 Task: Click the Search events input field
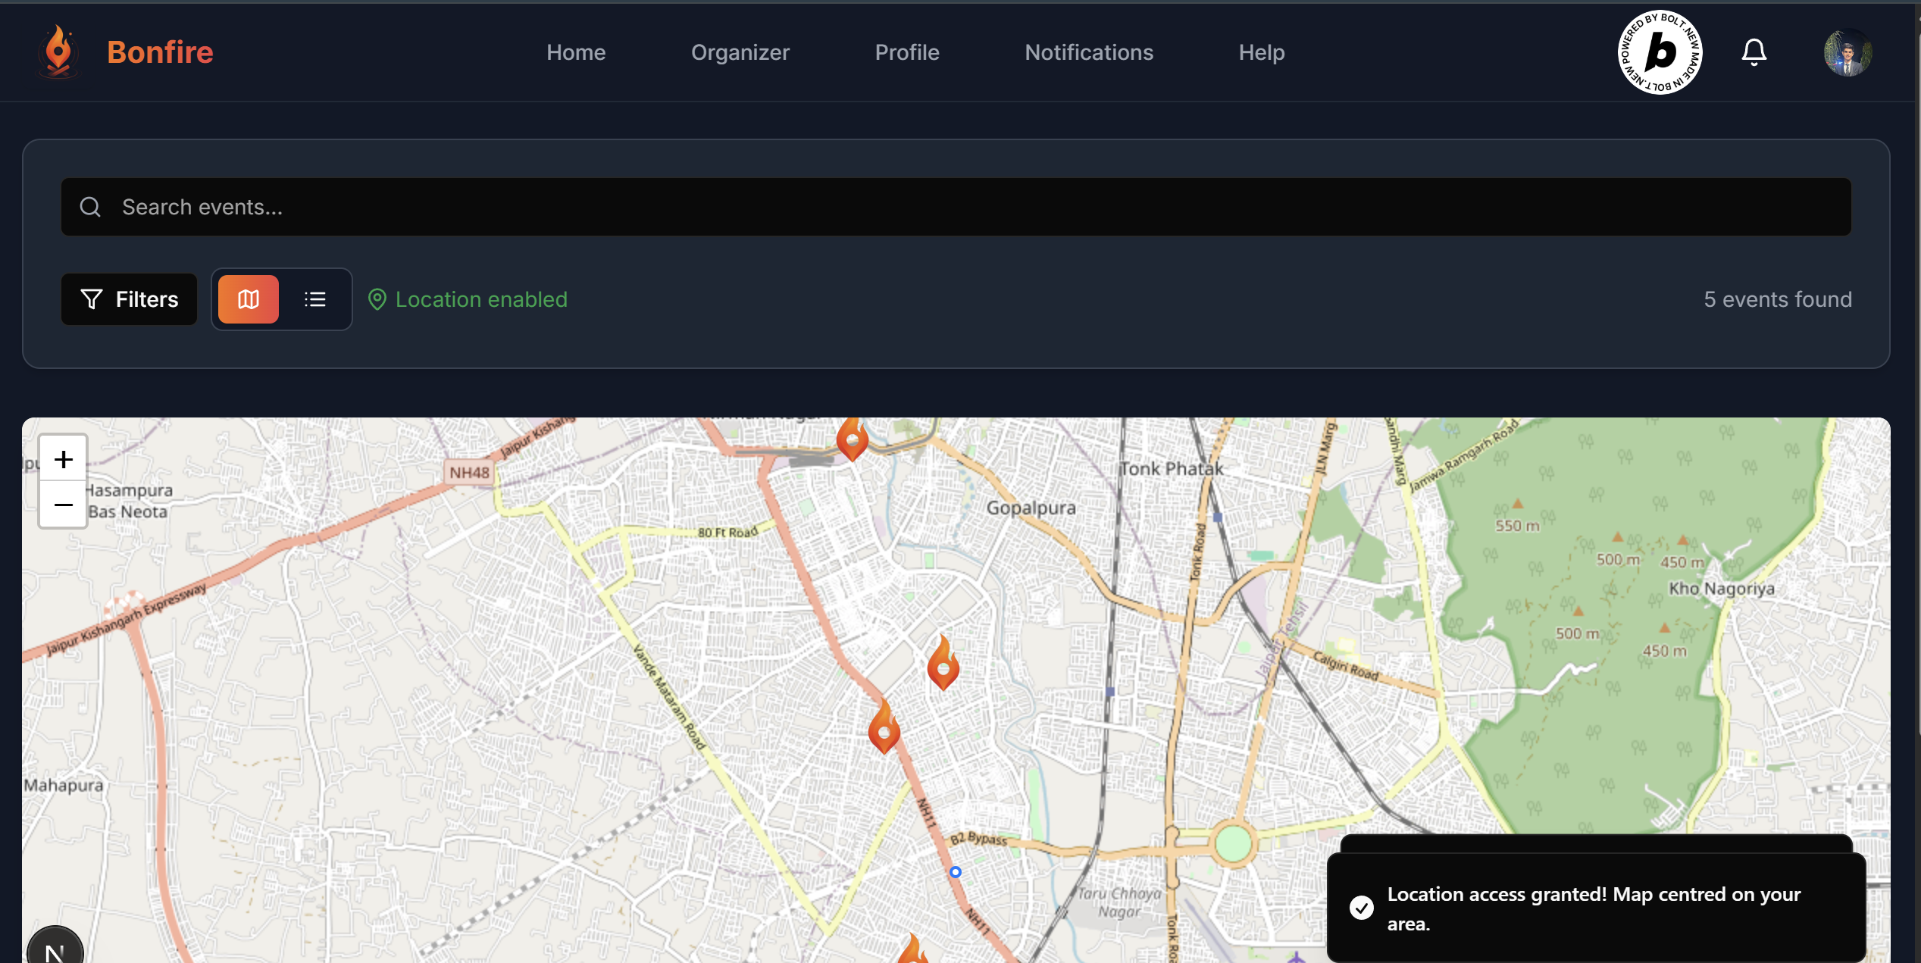click(956, 207)
